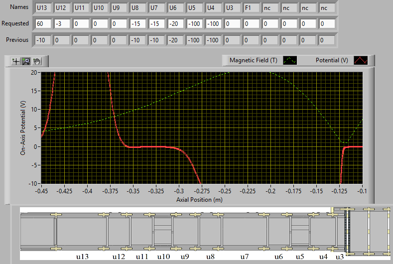
Task: Click the Previous -20 value for U6
Action: point(175,40)
